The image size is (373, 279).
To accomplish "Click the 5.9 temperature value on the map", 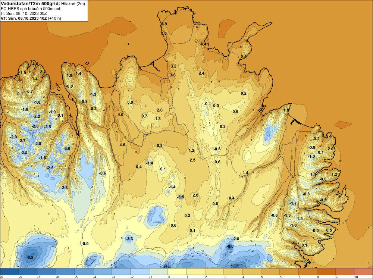I will [x=164, y=24].
